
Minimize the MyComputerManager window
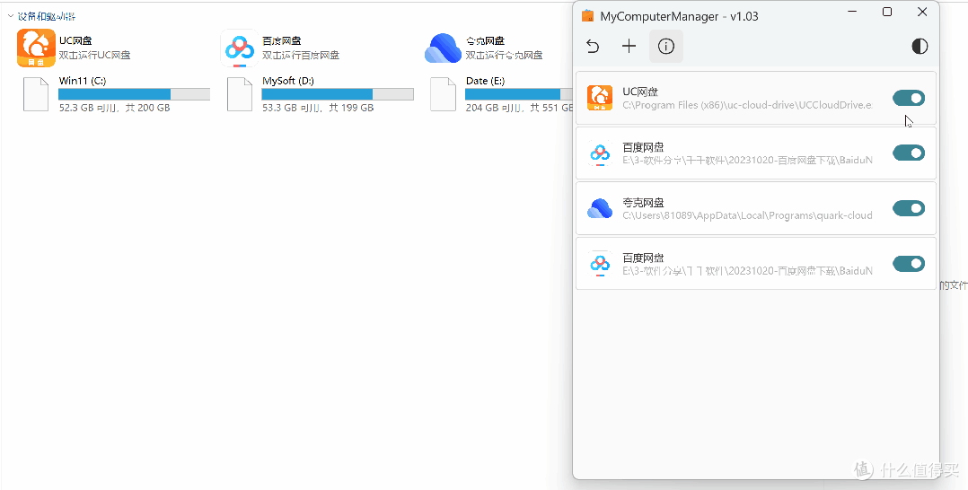852,12
